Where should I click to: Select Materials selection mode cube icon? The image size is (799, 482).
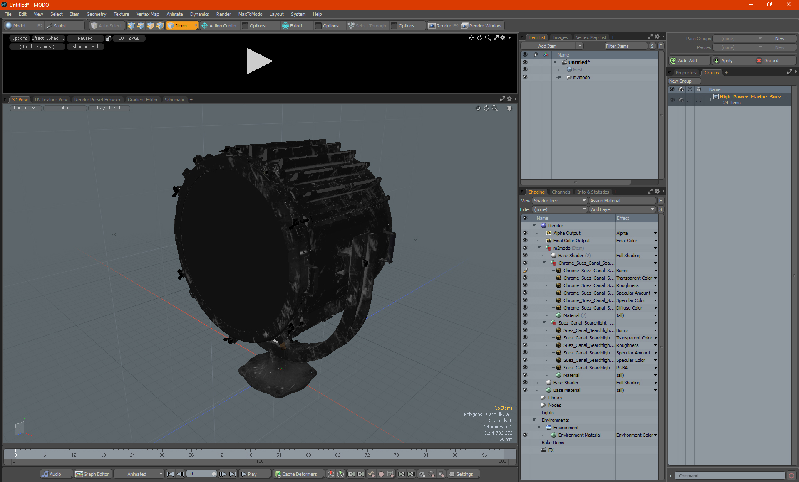coord(160,26)
